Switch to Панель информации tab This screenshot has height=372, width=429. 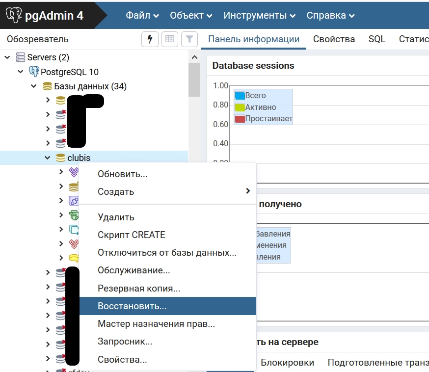coord(254,39)
